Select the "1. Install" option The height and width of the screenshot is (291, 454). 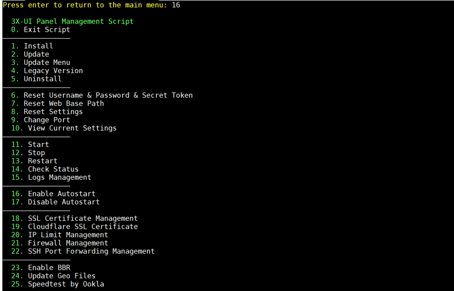32,46
